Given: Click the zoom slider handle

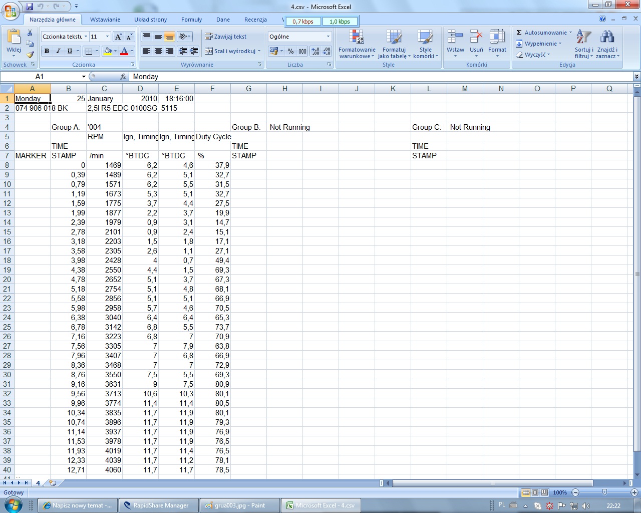Looking at the screenshot, I should coord(604,492).
